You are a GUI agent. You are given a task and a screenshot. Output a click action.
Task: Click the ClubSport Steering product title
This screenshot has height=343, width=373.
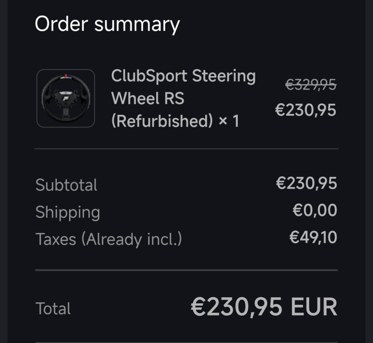pyautogui.click(x=183, y=76)
